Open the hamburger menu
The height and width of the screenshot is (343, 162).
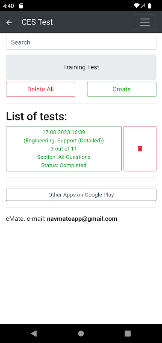coord(145,22)
